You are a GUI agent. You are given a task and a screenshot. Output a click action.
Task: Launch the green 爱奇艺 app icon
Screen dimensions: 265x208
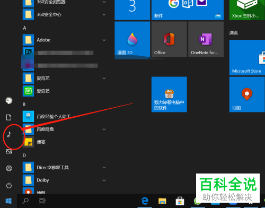28,91
